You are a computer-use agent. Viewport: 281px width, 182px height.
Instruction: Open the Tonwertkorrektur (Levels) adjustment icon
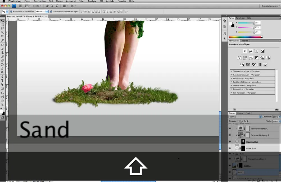pos(251,51)
